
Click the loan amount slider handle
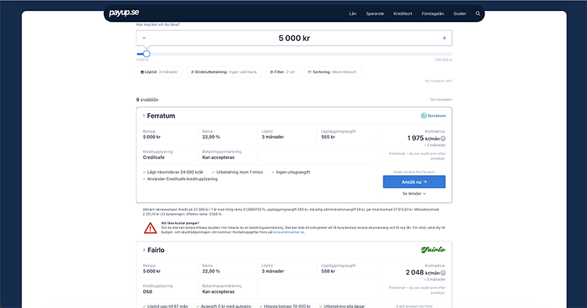146,53
